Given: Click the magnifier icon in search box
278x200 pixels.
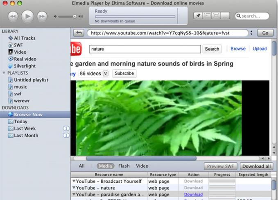Looking at the screenshot, I should 239,16.
